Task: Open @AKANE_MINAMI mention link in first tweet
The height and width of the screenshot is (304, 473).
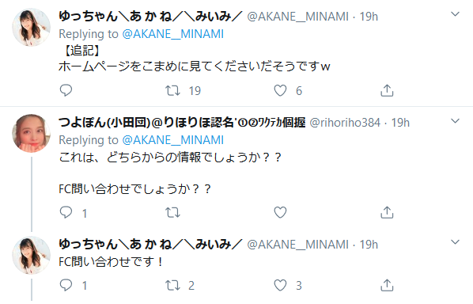Action: [x=173, y=34]
